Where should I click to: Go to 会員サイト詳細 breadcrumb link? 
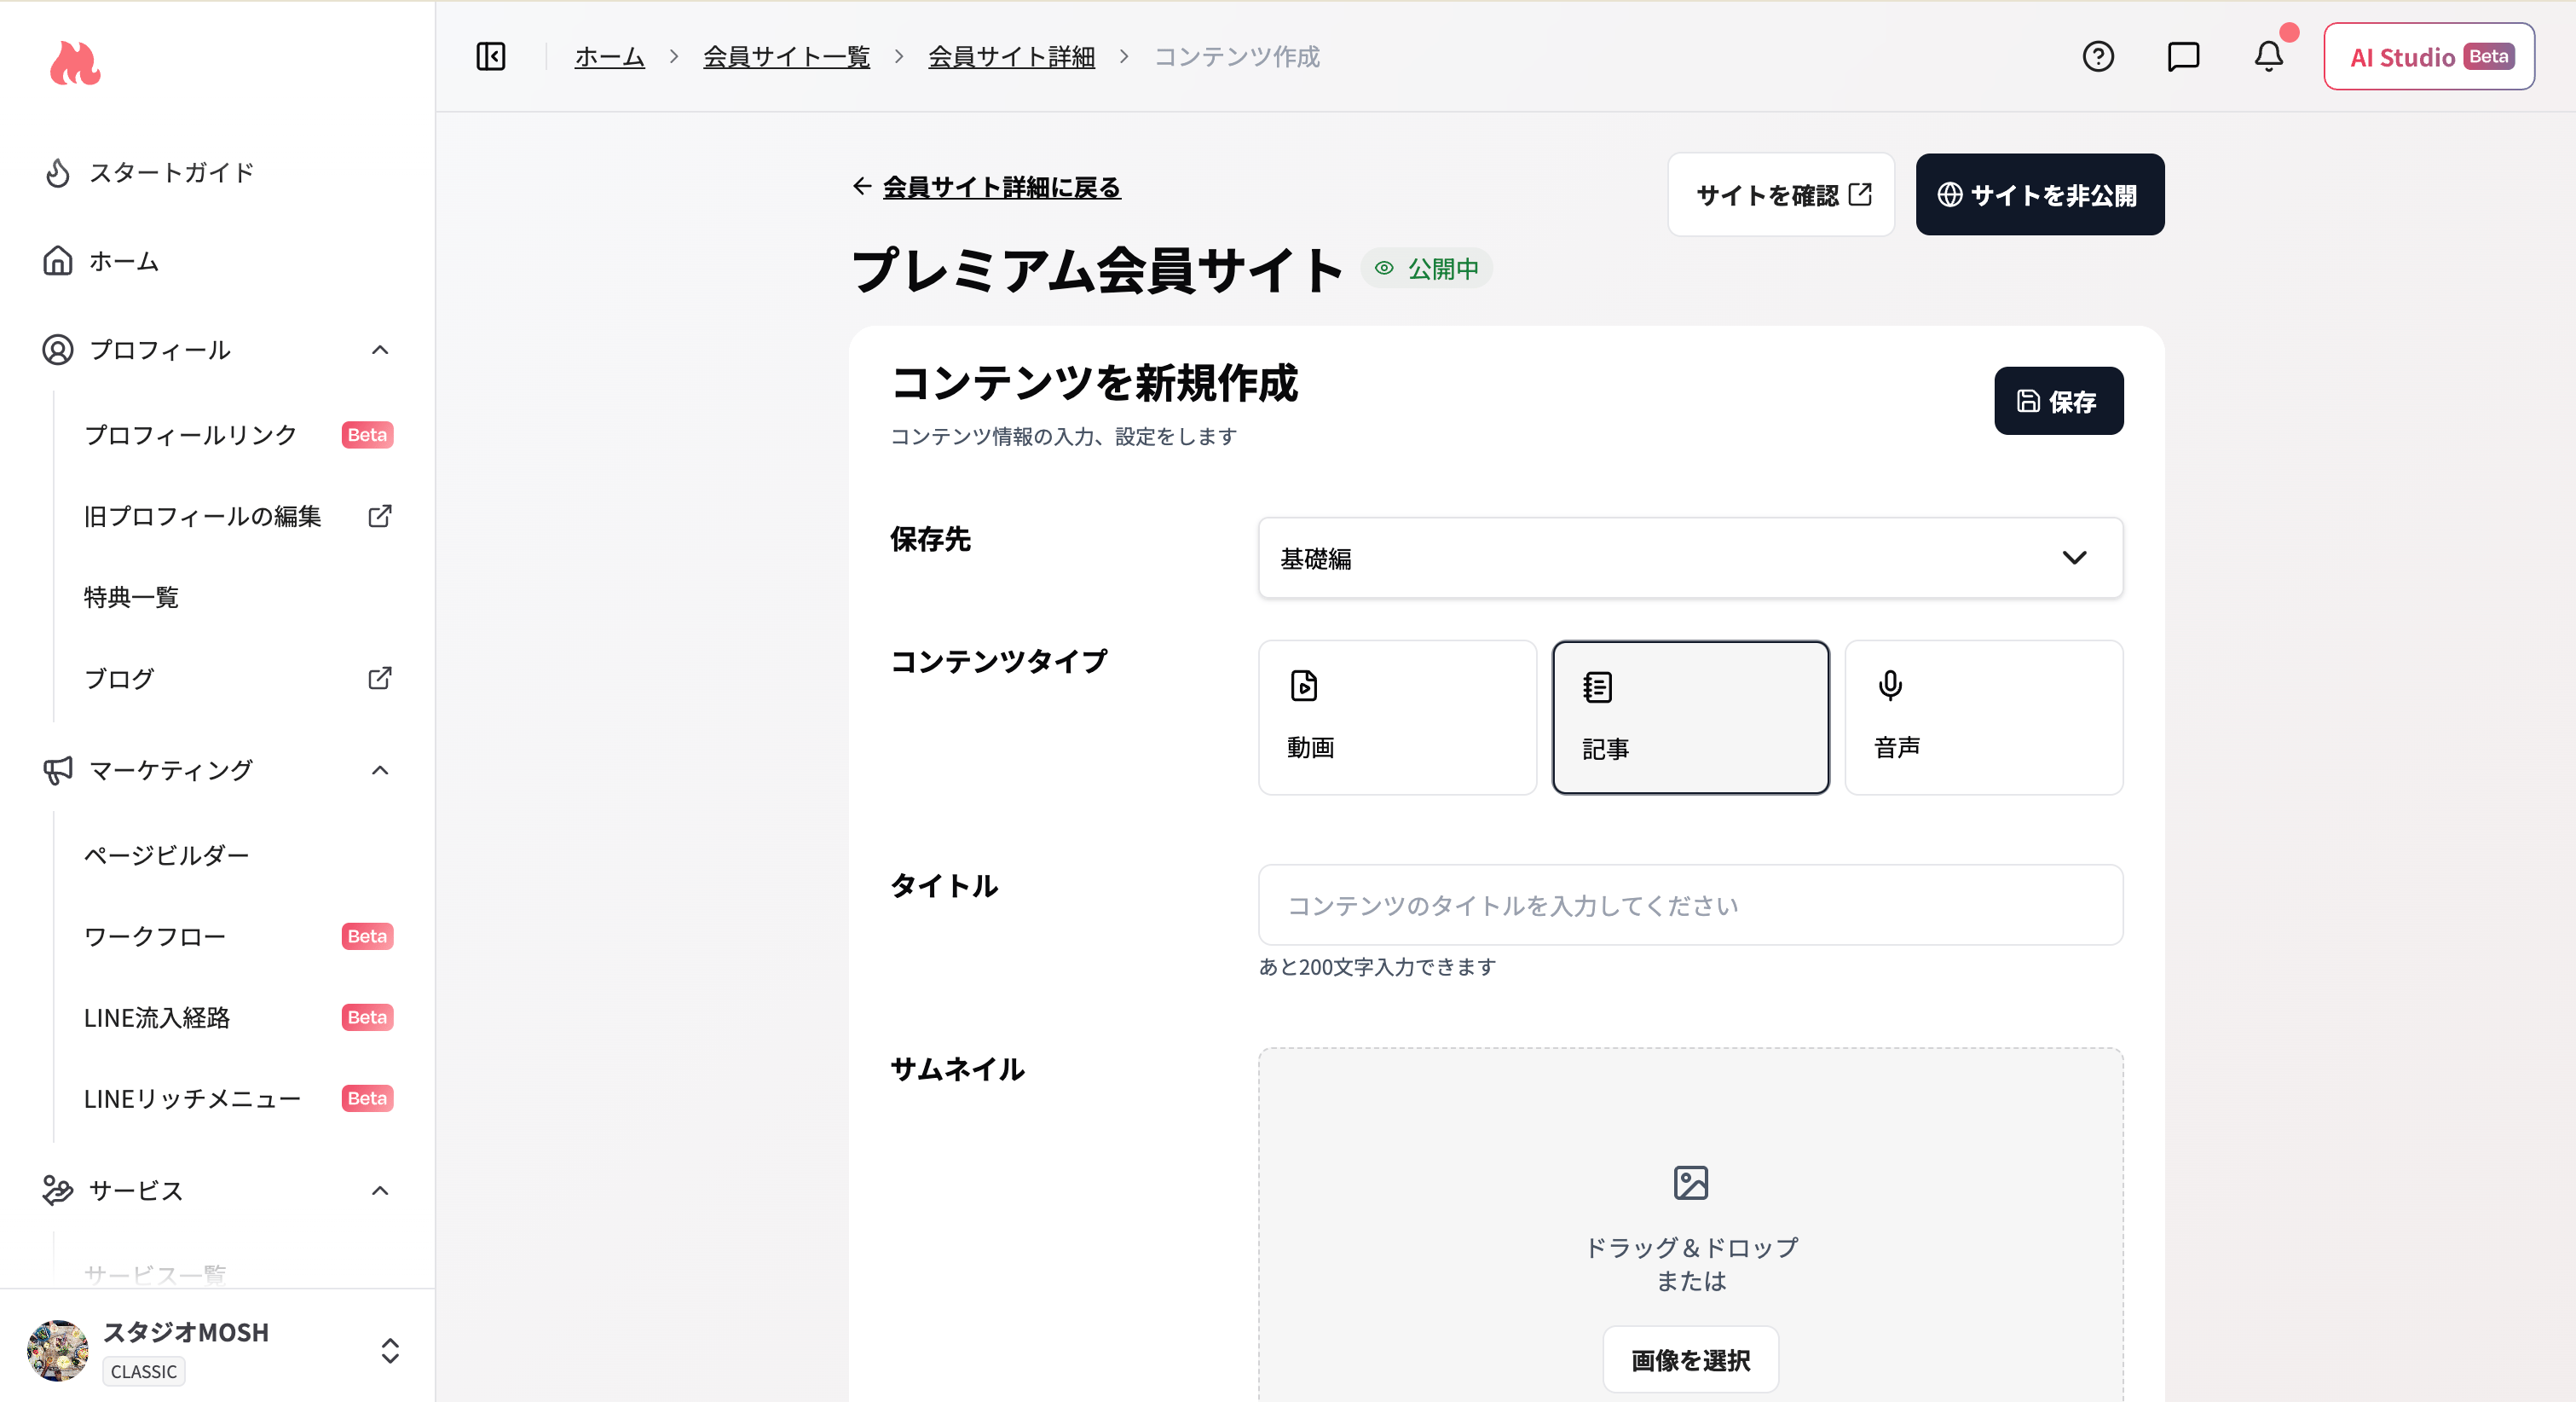(1011, 57)
